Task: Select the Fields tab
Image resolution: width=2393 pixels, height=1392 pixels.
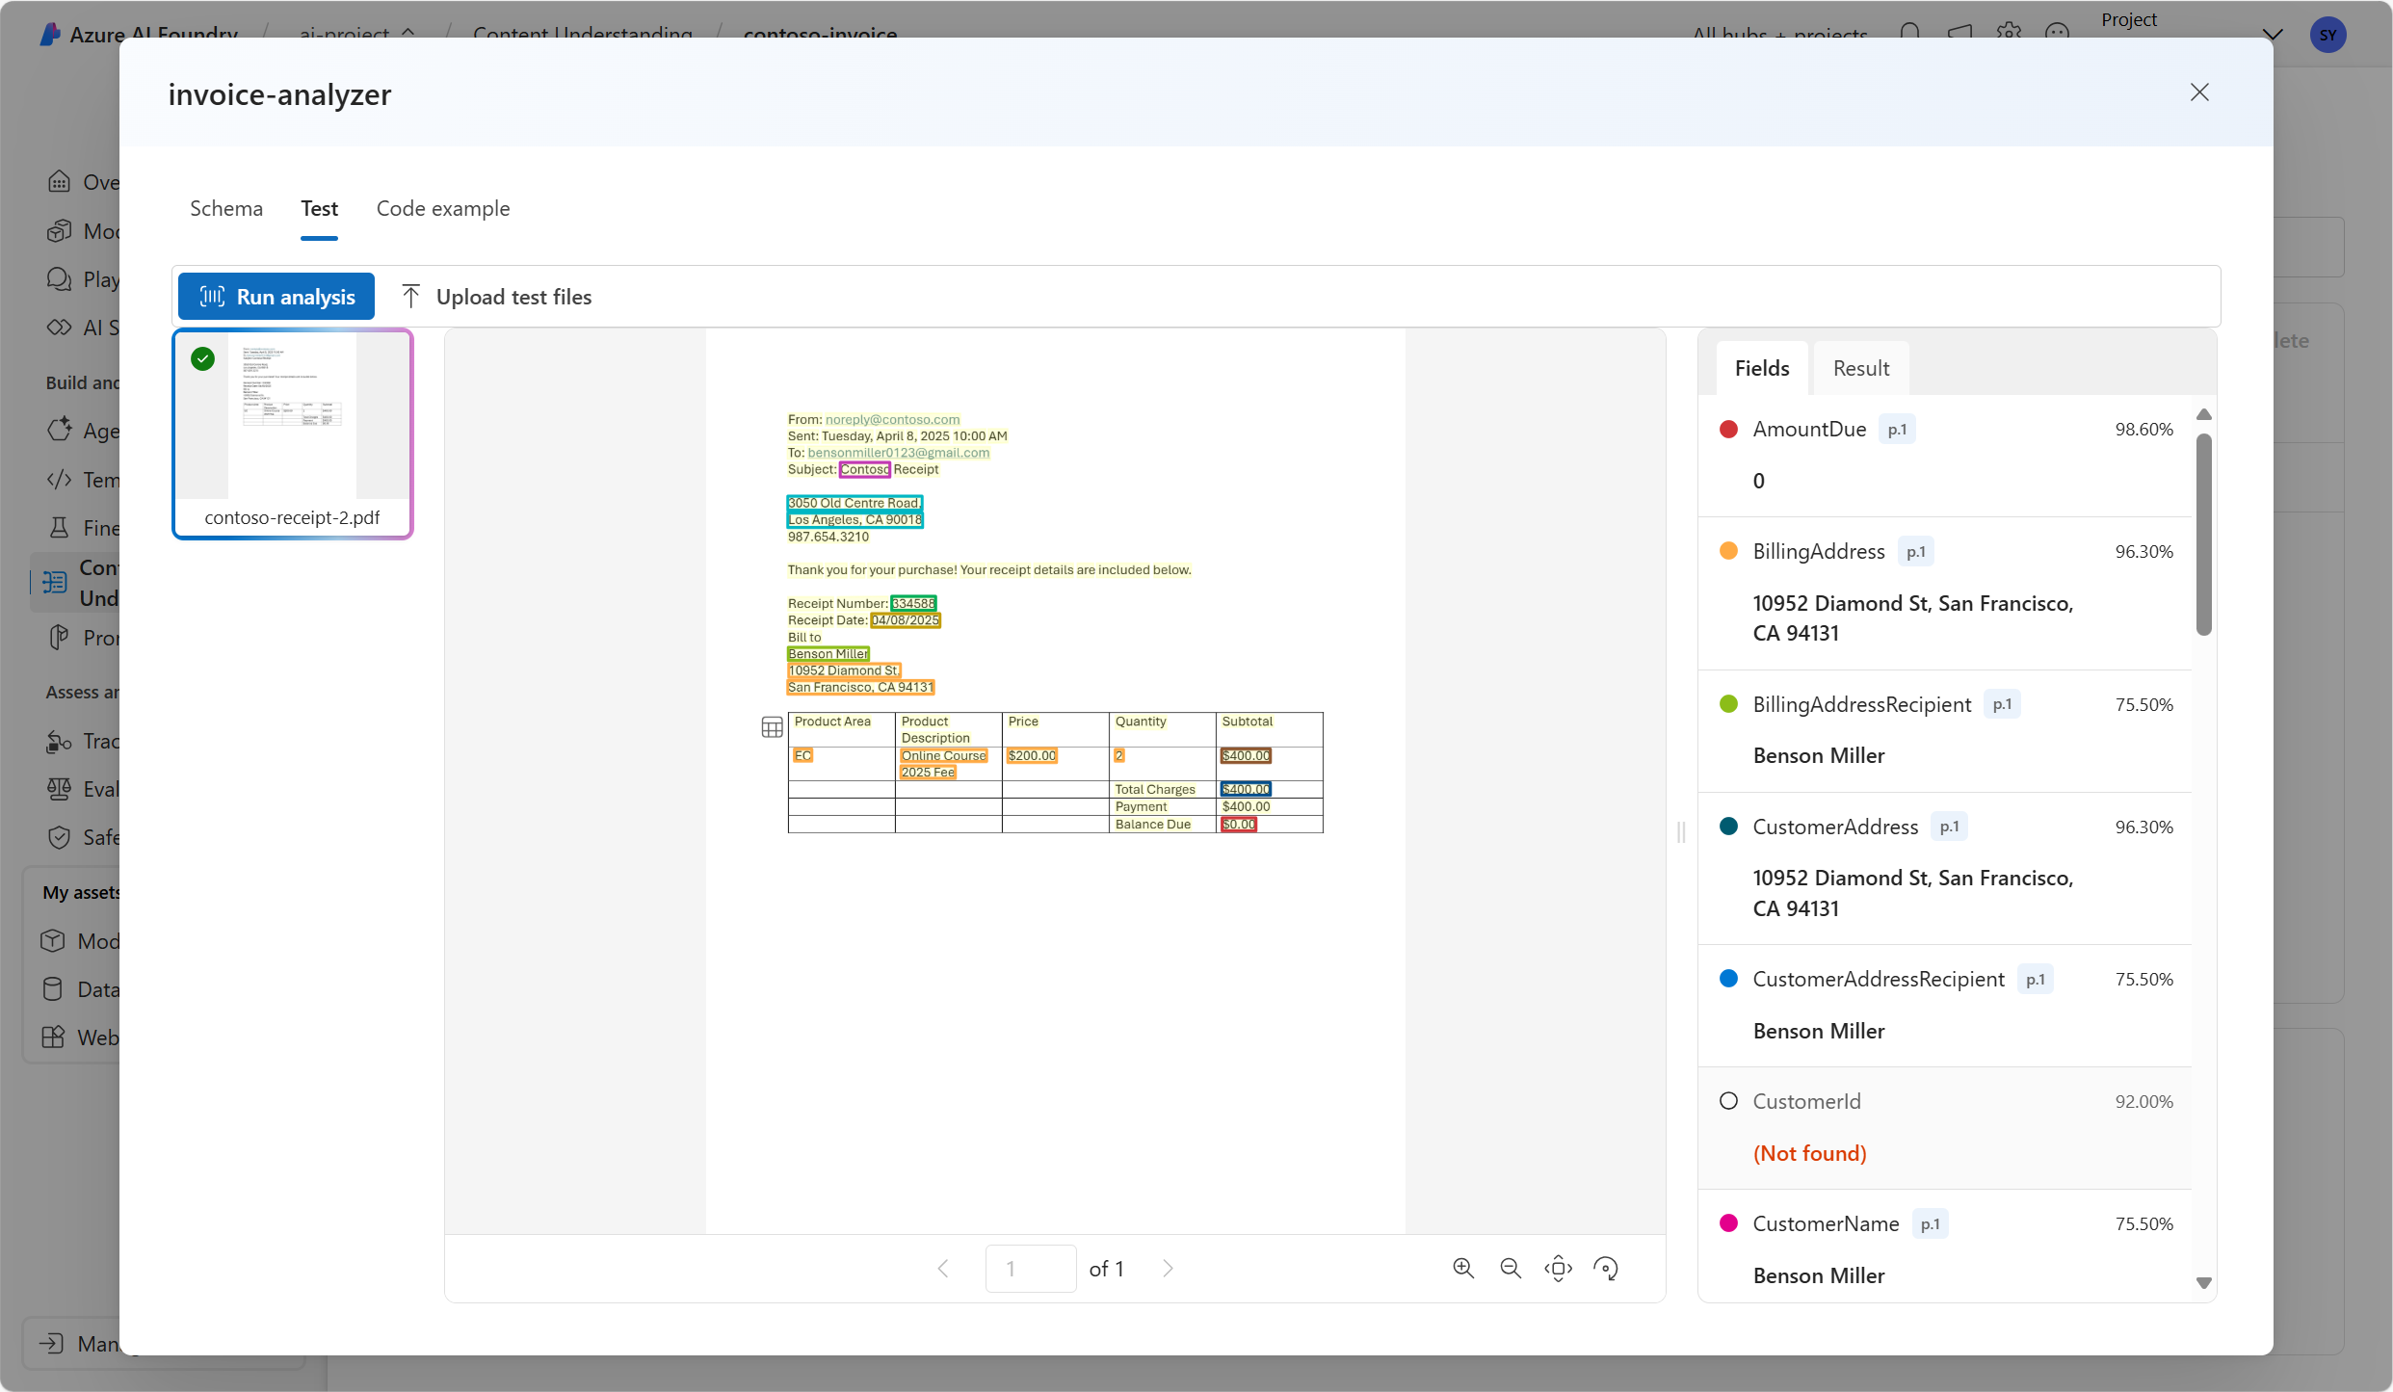Action: [x=1762, y=368]
